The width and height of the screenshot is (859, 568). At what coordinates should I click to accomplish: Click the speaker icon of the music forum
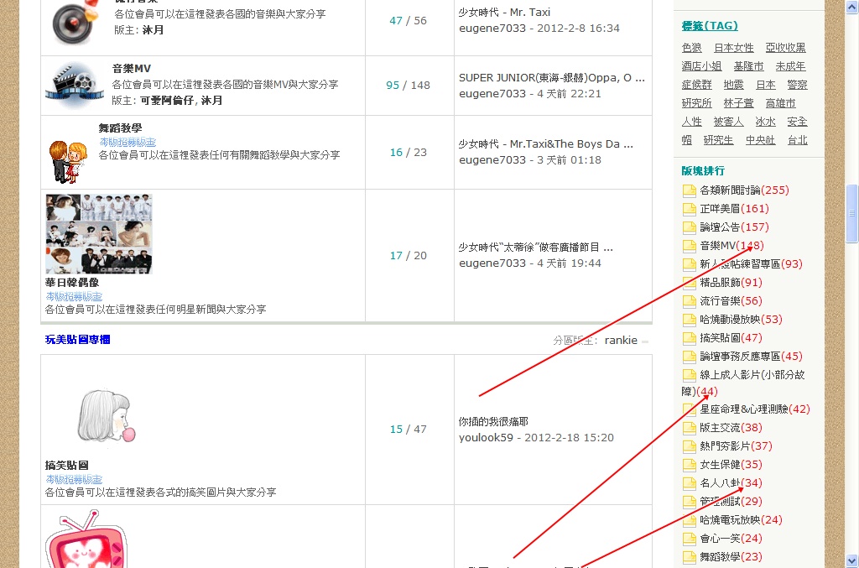[74, 23]
